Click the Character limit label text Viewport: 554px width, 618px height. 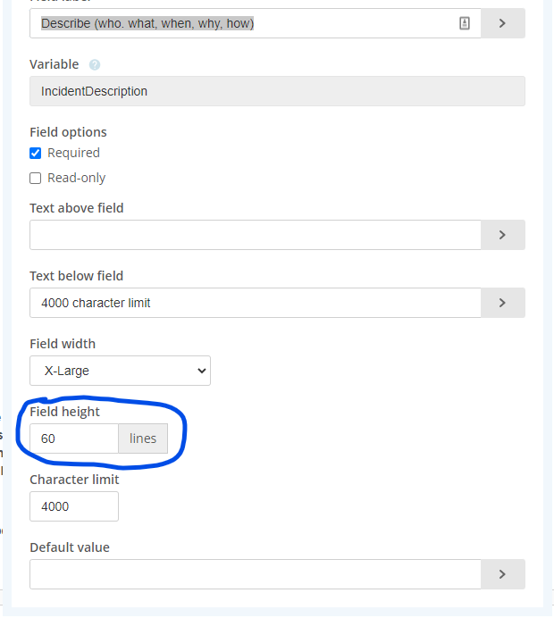[74, 480]
